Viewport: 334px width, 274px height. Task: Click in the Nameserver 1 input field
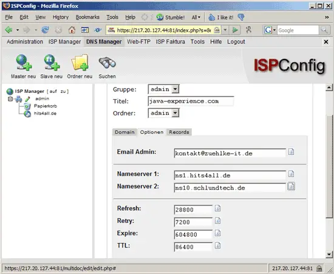click(x=230, y=176)
